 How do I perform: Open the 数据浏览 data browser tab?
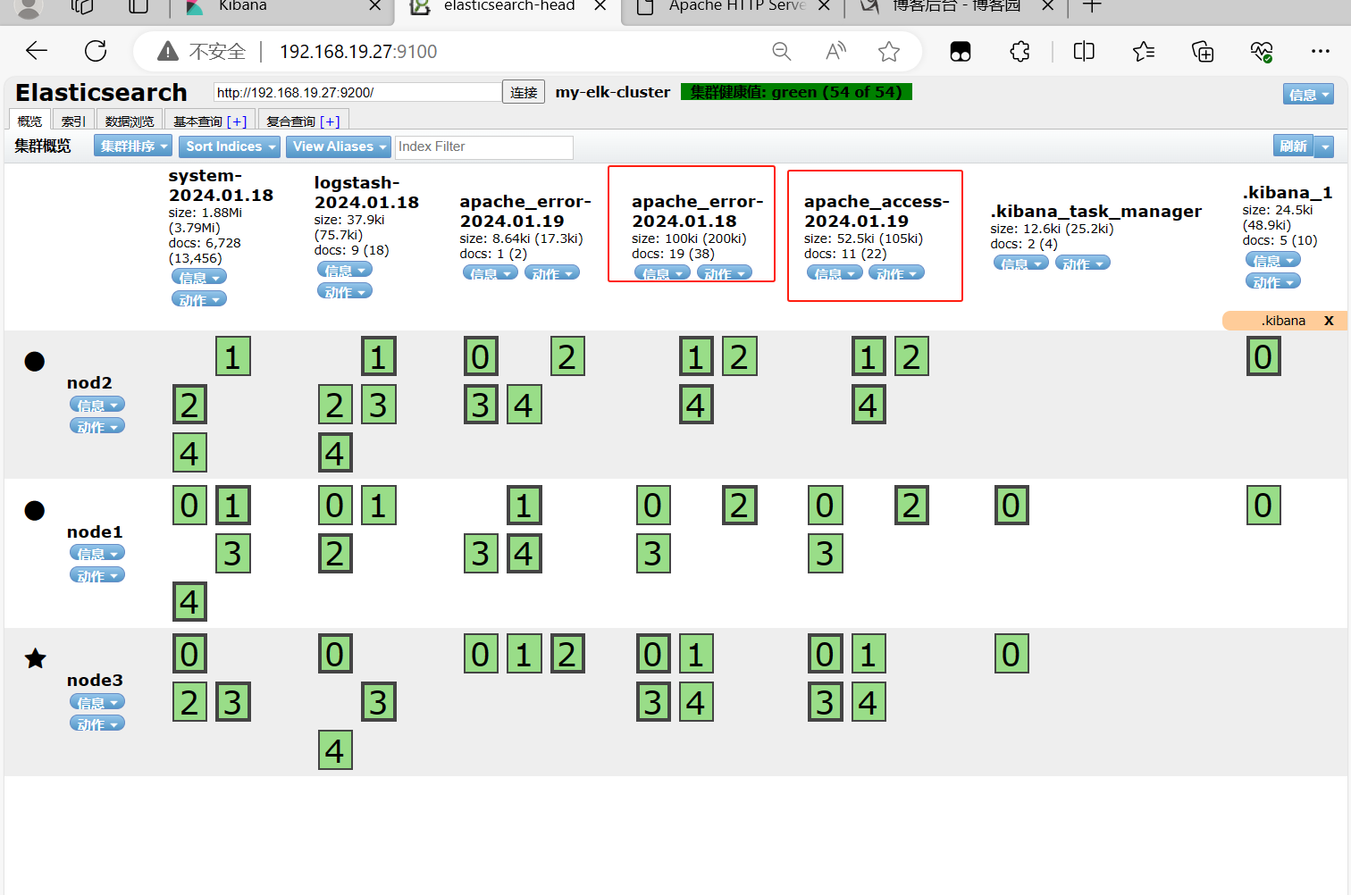click(x=130, y=121)
